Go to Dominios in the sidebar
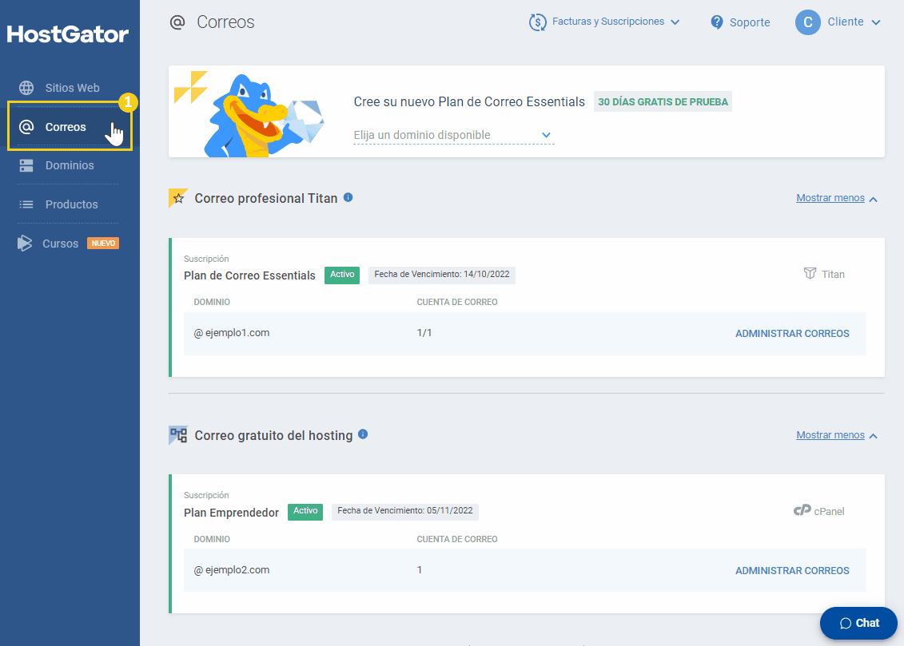This screenshot has width=904, height=646. 70,165
